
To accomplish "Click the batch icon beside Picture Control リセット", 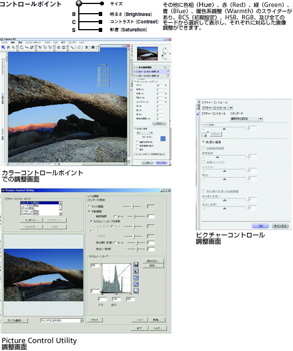I will [x=204, y=135].
